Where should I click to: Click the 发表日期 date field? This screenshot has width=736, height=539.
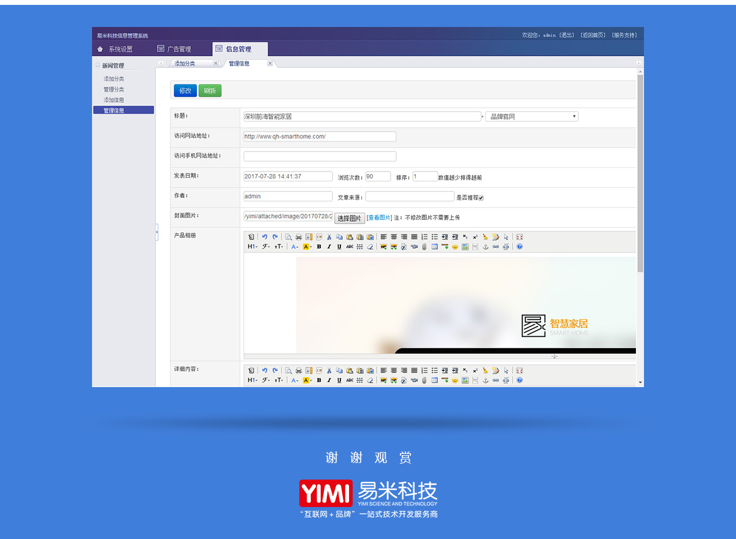(x=288, y=176)
